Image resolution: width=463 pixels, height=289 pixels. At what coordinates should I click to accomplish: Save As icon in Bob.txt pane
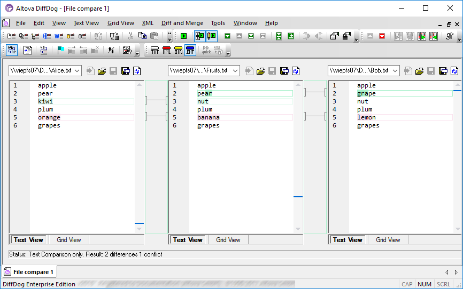pos(443,71)
